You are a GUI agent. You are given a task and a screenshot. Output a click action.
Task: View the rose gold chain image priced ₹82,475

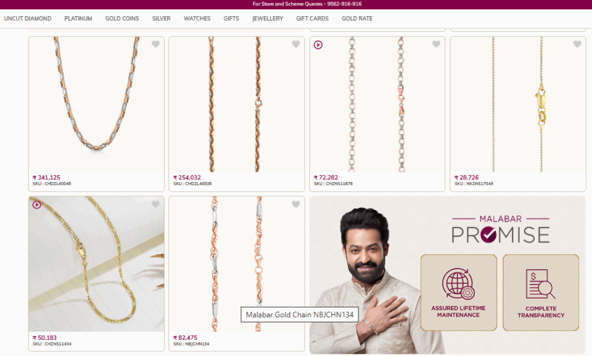[x=236, y=264]
